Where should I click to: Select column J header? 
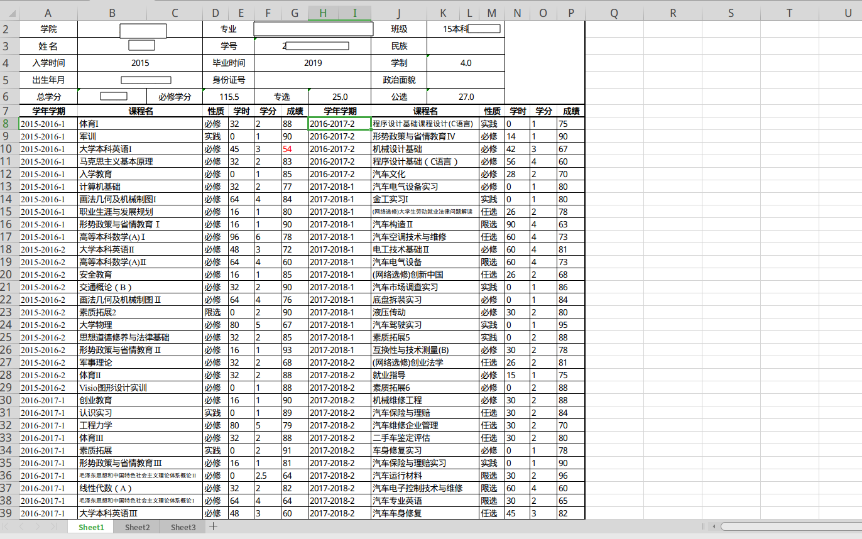pos(398,13)
